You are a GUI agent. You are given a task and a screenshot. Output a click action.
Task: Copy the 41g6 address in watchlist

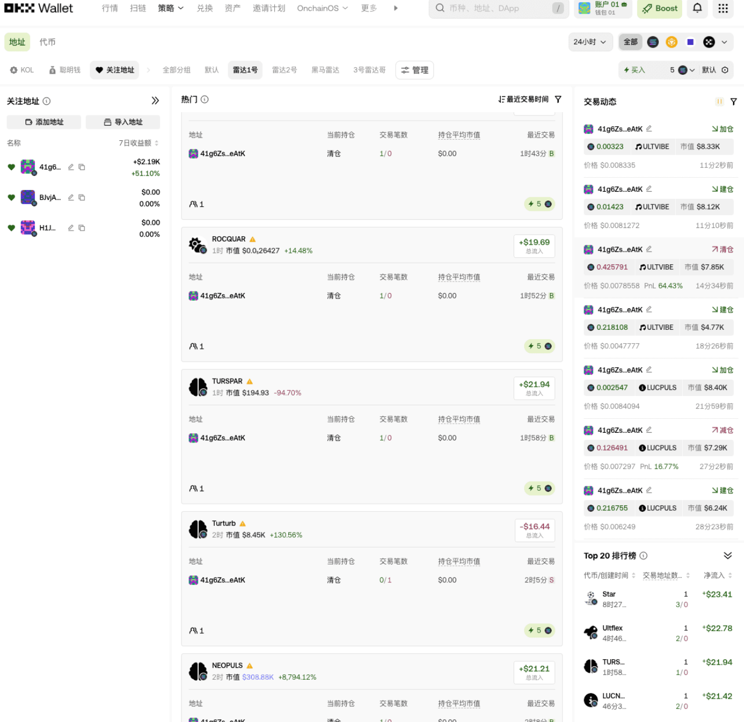pyautogui.click(x=82, y=167)
